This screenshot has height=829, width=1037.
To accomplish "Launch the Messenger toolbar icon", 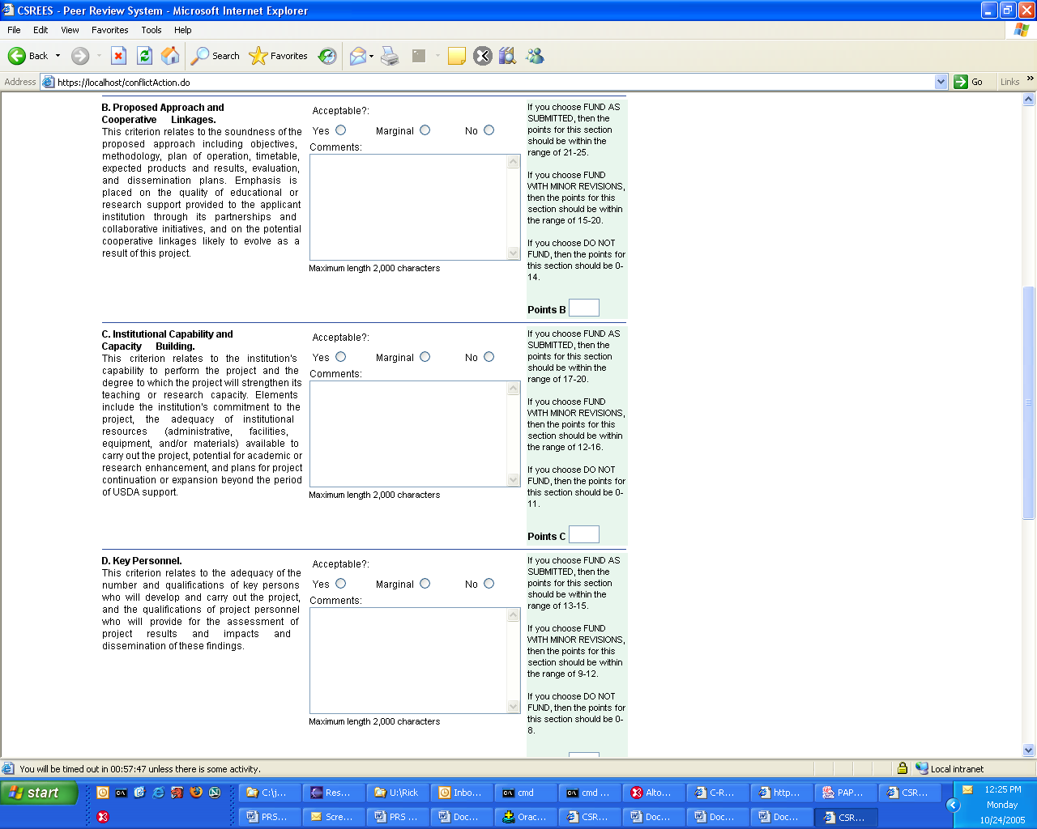I will (x=535, y=56).
